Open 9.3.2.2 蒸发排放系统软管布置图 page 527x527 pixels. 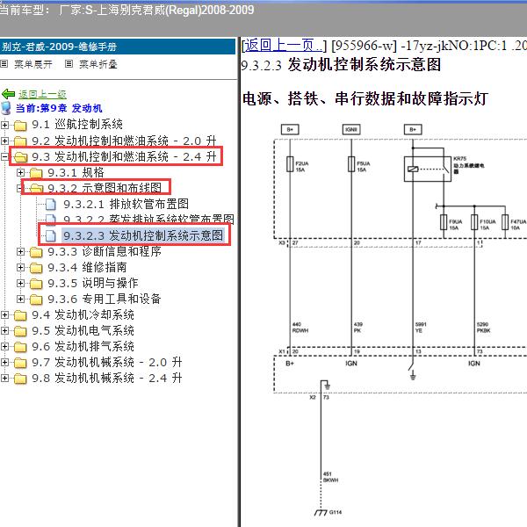point(148,219)
